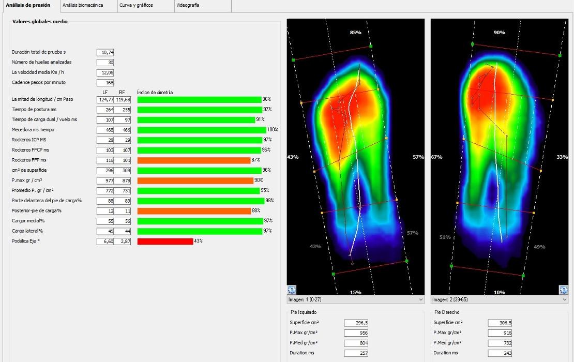The height and width of the screenshot is (362, 574).
Task: Switch to the Análisis biomecánica tab
Action: 83,5
